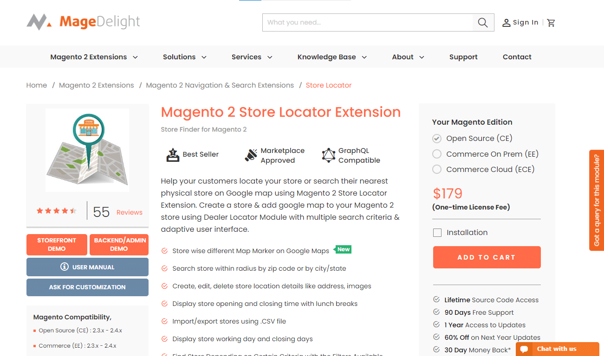This screenshot has height=356, width=604.
Task: Click check icon beside 1 Year Access to Updates
Action: pos(436,324)
